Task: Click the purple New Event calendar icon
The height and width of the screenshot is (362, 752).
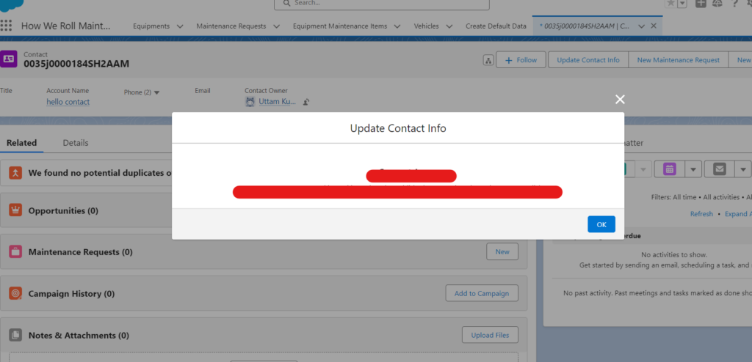Action: [670, 169]
